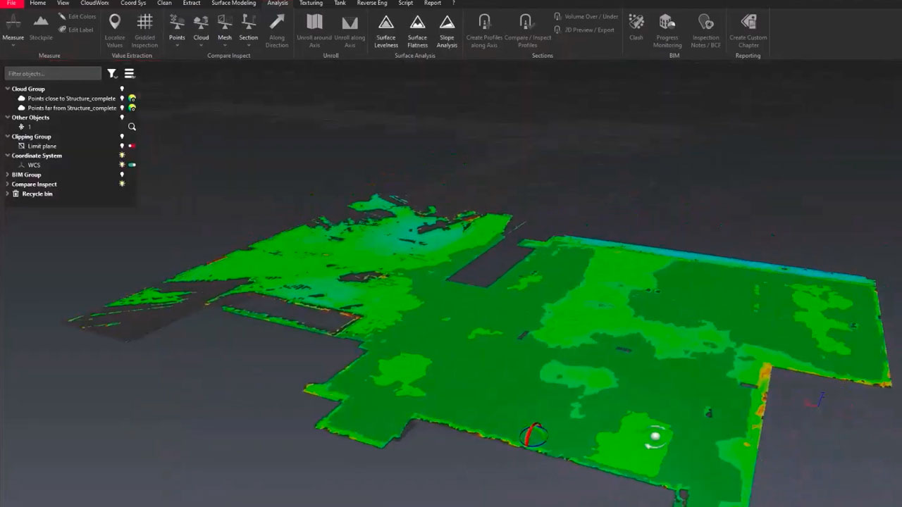Screen dimensions: 902x507
Task: Switch to the Surface Modeling tab
Action: point(235,4)
